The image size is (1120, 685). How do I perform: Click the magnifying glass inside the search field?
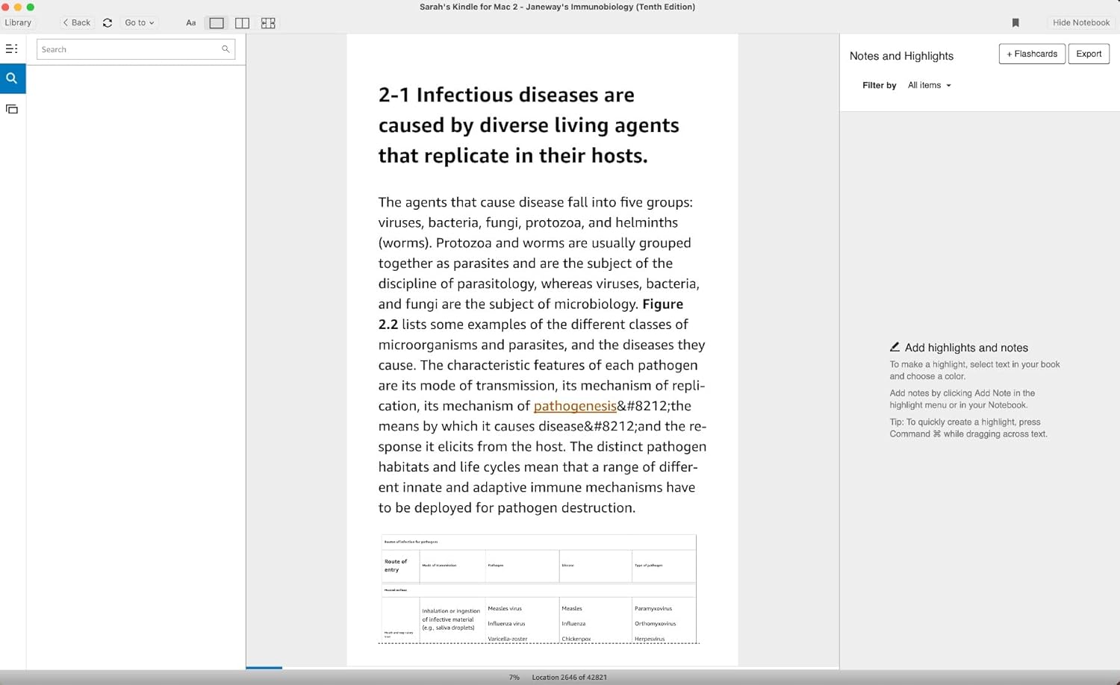coord(225,49)
